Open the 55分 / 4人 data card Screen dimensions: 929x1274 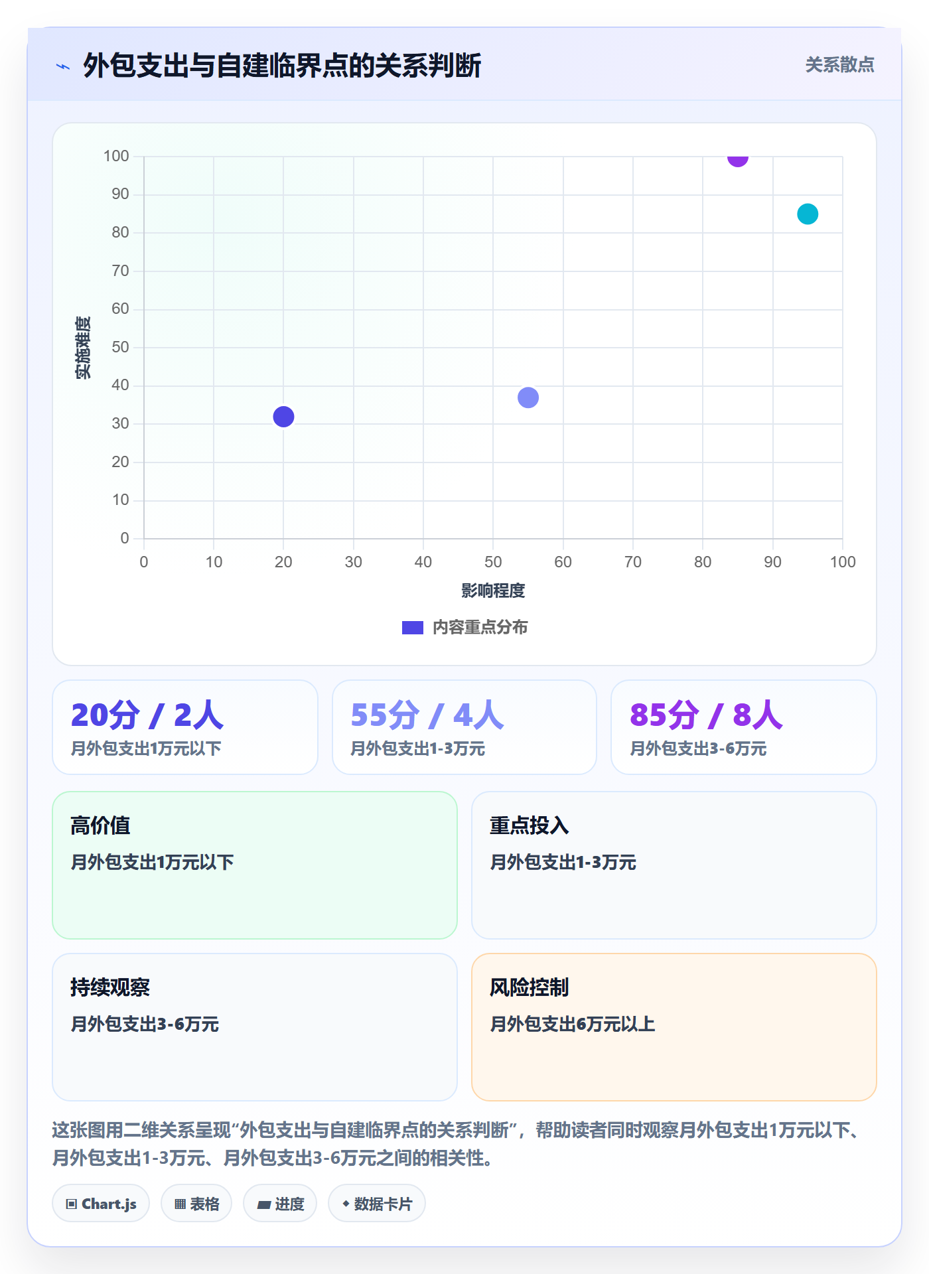pyautogui.click(x=464, y=727)
